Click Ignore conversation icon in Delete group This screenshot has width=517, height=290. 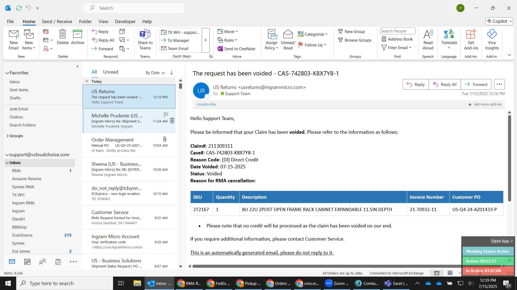click(x=46, y=32)
